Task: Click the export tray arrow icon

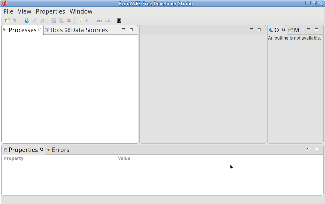Action: click(107, 20)
